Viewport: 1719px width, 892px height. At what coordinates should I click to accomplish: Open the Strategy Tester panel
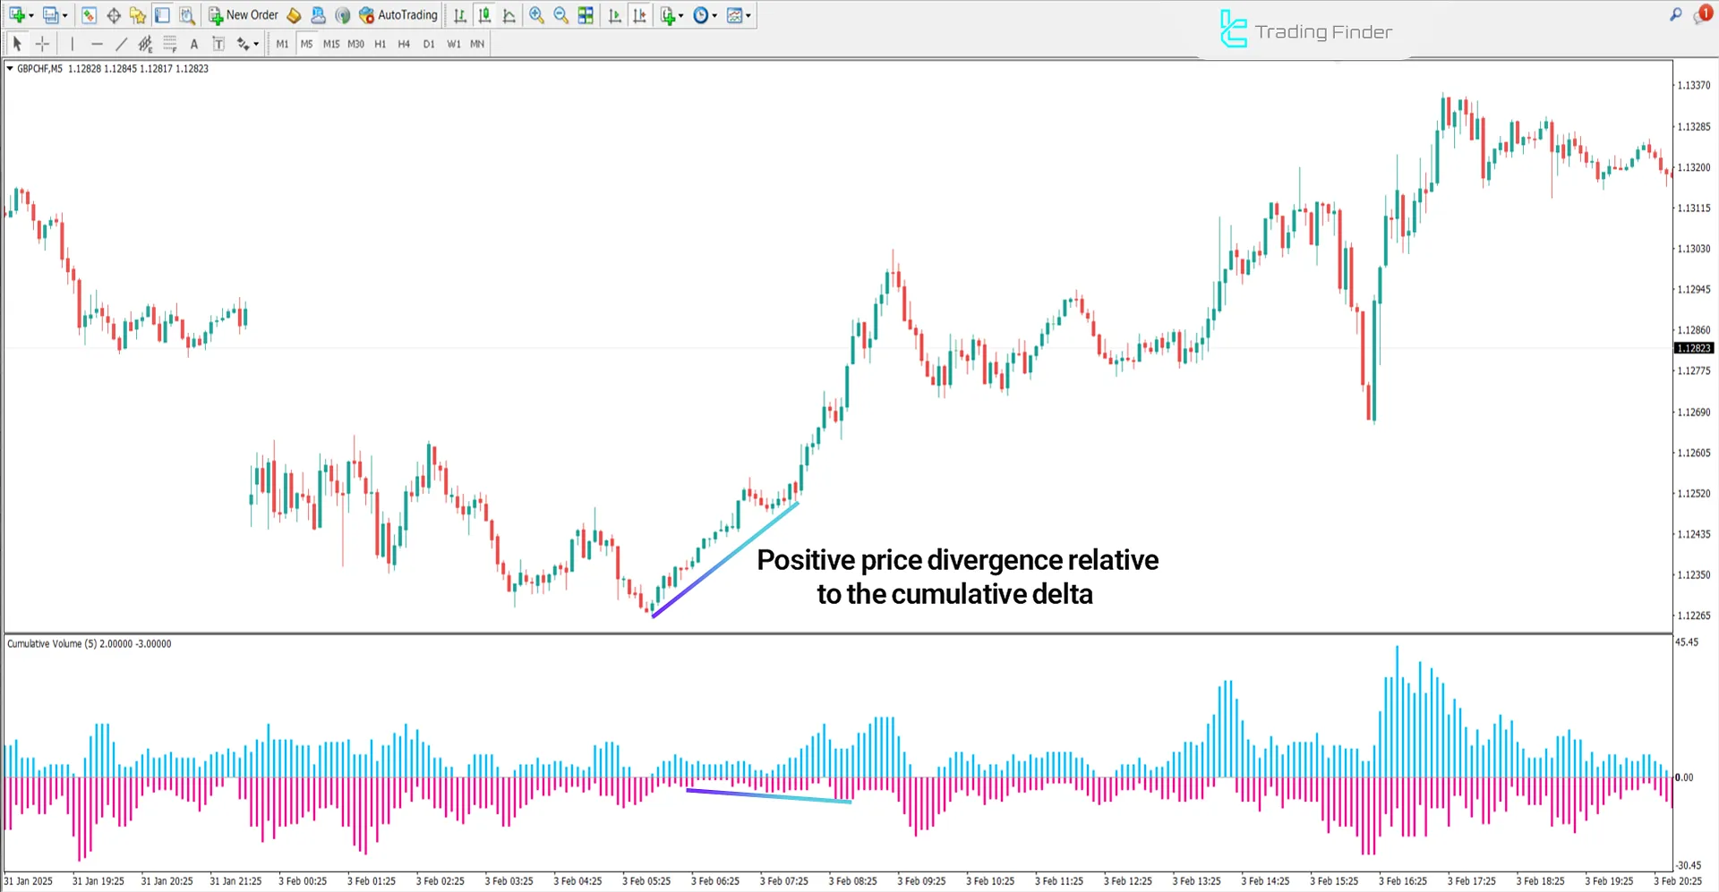click(187, 15)
